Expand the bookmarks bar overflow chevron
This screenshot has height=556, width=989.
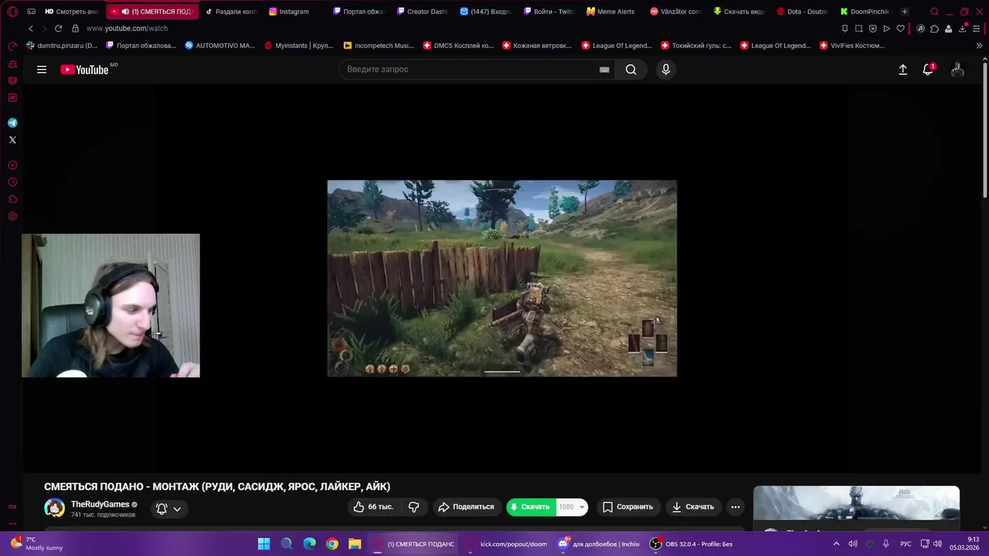[x=980, y=46]
